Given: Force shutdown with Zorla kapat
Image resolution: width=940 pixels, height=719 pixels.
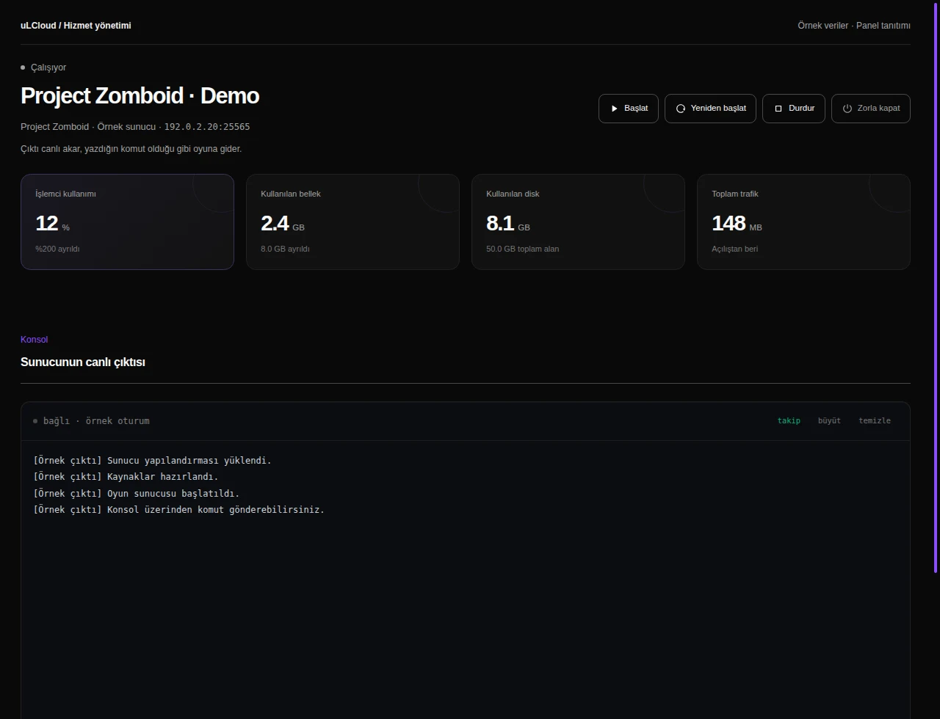Looking at the screenshot, I should 871,109.
